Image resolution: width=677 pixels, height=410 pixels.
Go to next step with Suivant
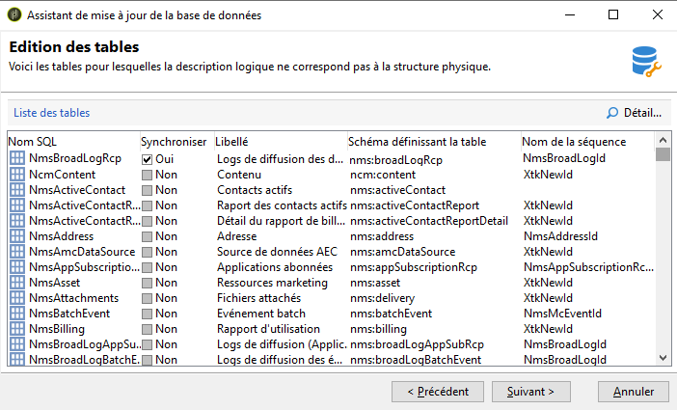pos(531,392)
